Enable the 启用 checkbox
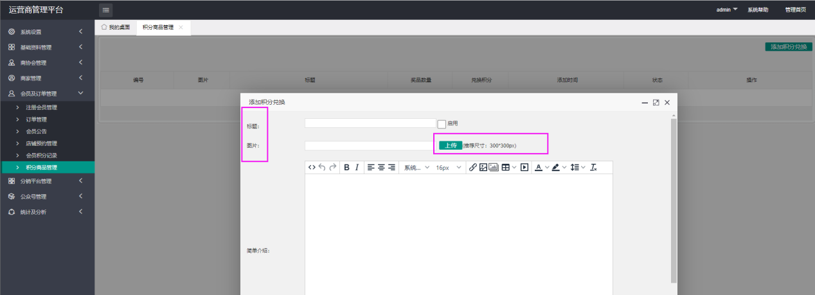Image resolution: width=815 pixels, height=295 pixels. pyautogui.click(x=442, y=123)
